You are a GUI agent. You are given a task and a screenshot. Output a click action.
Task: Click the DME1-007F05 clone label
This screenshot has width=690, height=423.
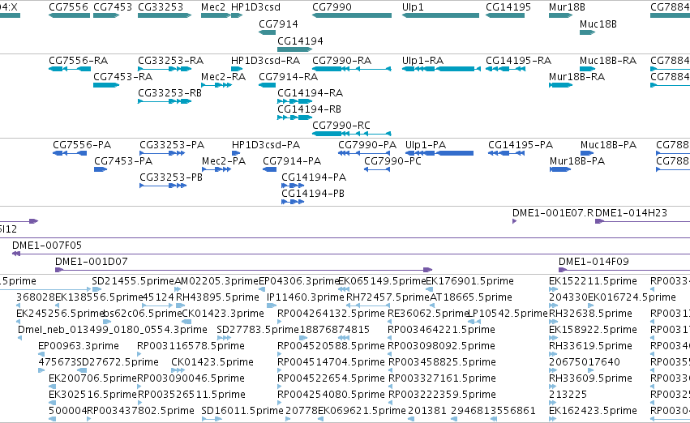tap(47, 246)
